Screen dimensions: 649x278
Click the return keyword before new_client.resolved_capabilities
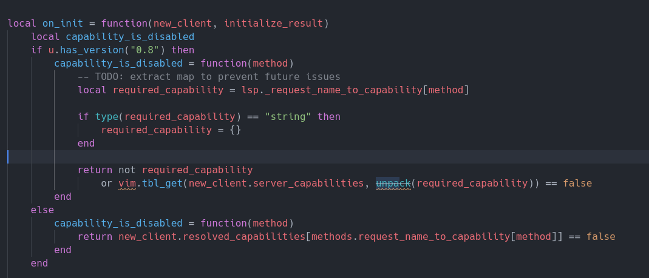tap(95, 236)
